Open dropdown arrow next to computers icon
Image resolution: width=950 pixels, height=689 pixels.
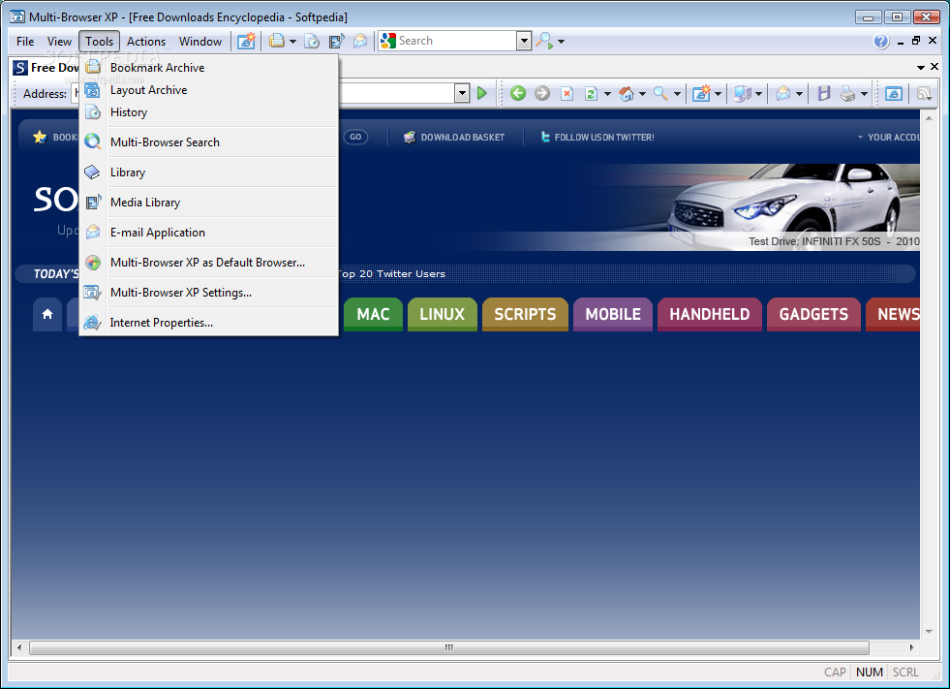click(x=758, y=94)
